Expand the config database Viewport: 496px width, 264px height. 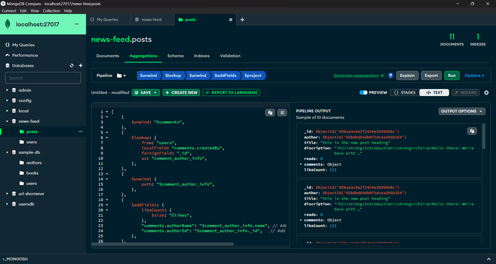[x=7, y=101]
